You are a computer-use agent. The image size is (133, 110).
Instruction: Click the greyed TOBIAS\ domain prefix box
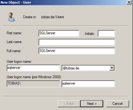pyautogui.click(x=33, y=84)
